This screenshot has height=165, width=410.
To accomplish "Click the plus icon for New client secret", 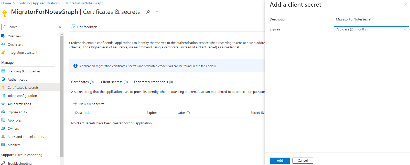I will (x=75, y=104).
